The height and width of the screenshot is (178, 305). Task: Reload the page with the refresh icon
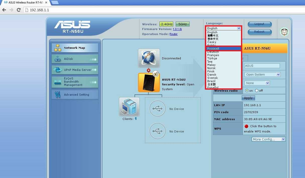click(19, 10)
